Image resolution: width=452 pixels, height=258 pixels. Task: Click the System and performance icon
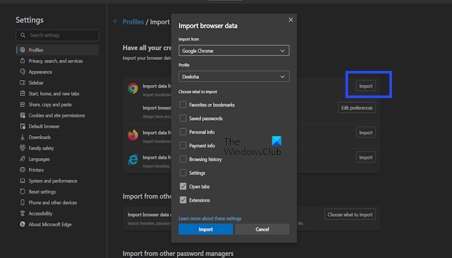pyautogui.click(x=23, y=181)
